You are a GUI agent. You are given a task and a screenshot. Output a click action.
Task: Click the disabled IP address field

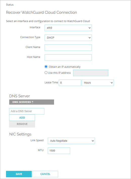(x=91, y=73)
